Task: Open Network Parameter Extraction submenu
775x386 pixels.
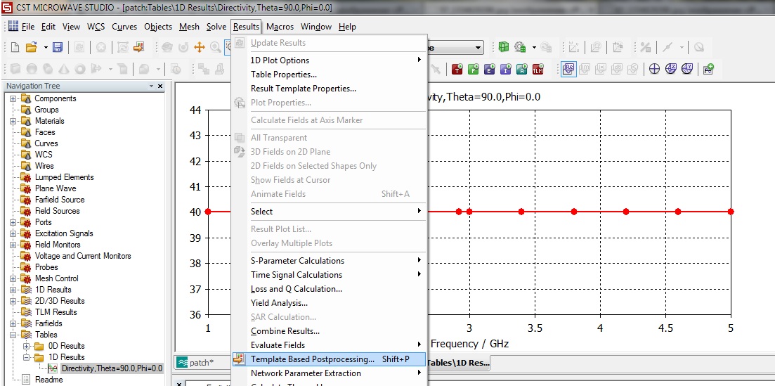Action: [329, 373]
